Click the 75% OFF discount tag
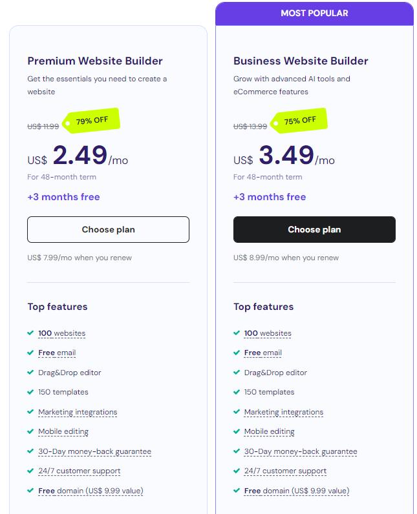The image size is (417, 514). coord(299,121)
